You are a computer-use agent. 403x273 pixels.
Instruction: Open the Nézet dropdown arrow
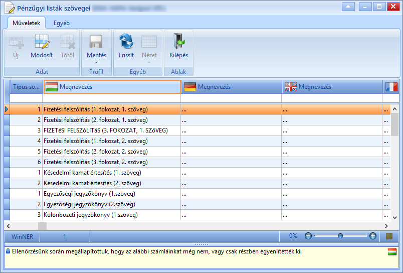coord(149,63)
